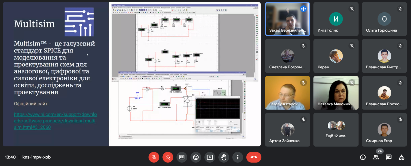Show participants list people icon
Image resolution: width=411 pixels, height=166 pixels.
point(376,157)
